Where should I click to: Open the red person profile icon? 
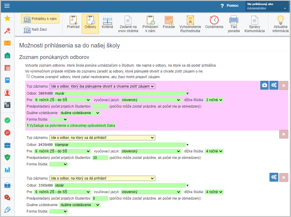tap(7, 92)
